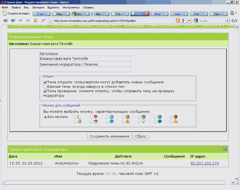Open the closed tabs trash icon

click(232, 13)
